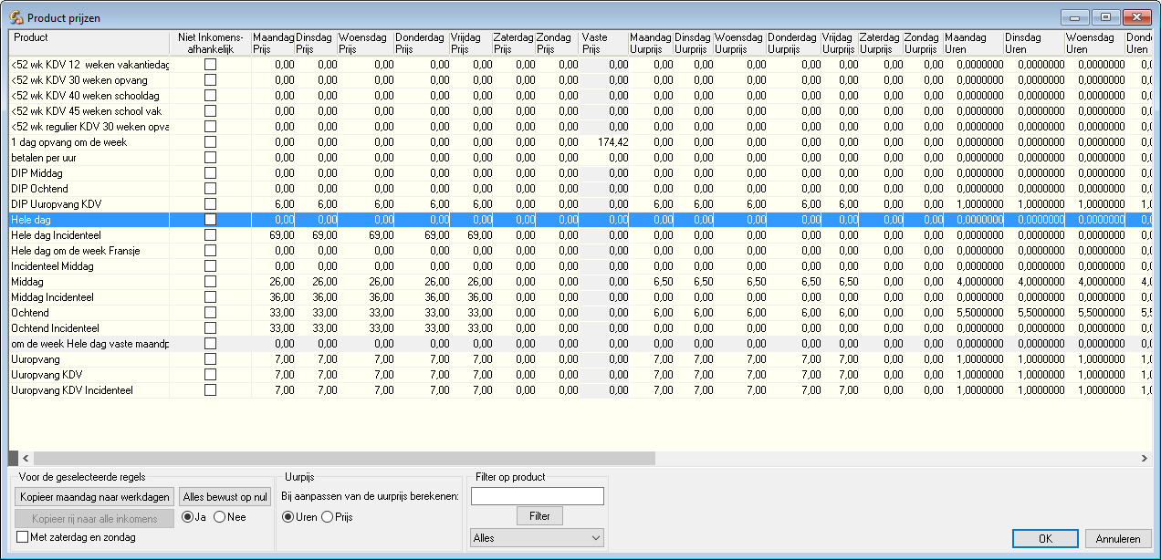Select the 'Nee' radio button
Screen dimensions: 1161x560
[x=219, y=517]
